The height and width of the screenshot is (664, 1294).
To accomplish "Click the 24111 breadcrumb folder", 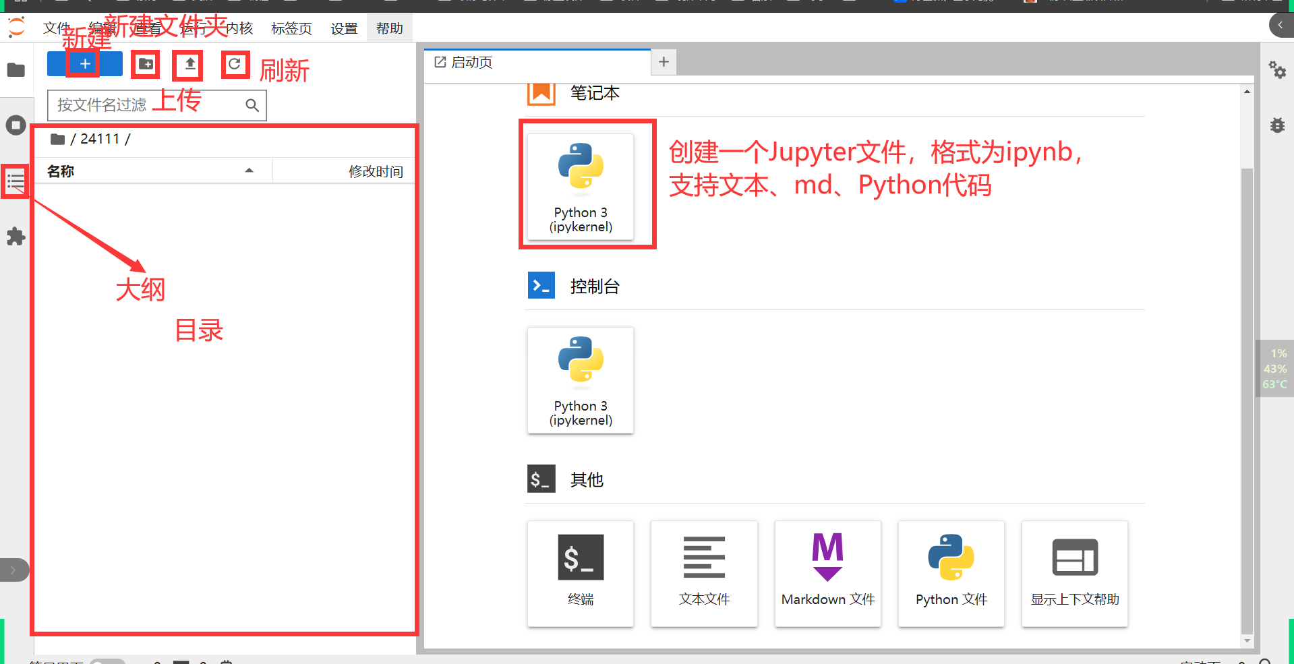I will click(x=100, y=139).
